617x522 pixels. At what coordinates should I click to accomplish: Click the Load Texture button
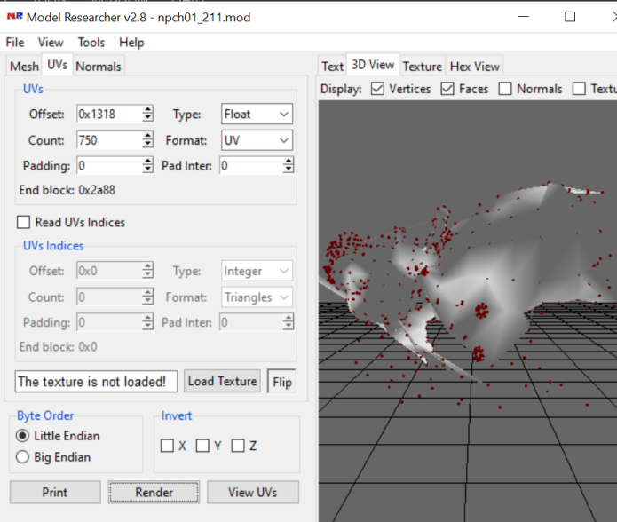(x=222, y=381)
